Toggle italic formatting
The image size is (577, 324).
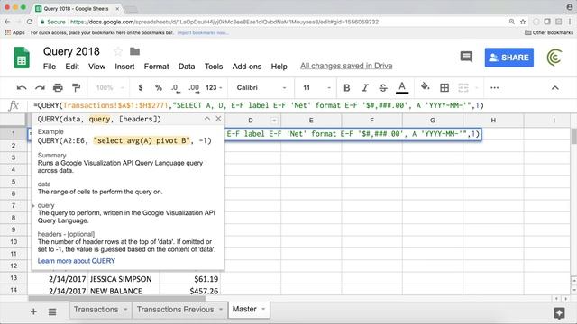pyautogui.click(x=364, y=88)
